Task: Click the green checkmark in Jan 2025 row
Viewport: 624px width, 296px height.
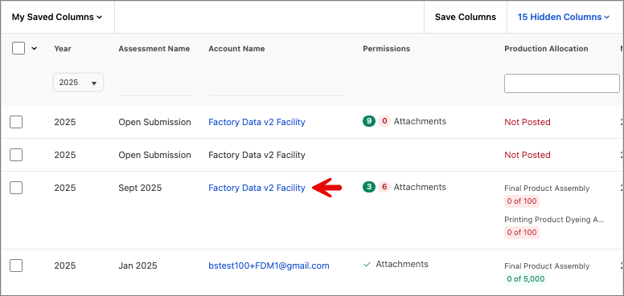Action: coord(367,264)
